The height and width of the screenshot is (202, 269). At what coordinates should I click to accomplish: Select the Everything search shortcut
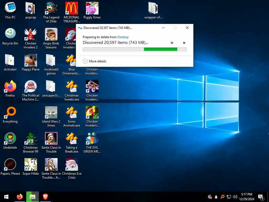point(10,115)
